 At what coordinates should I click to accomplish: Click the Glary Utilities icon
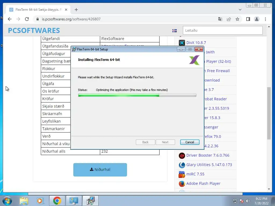[182, 165]
